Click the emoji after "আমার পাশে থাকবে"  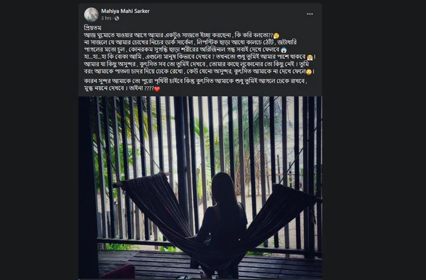click(310, 57)
